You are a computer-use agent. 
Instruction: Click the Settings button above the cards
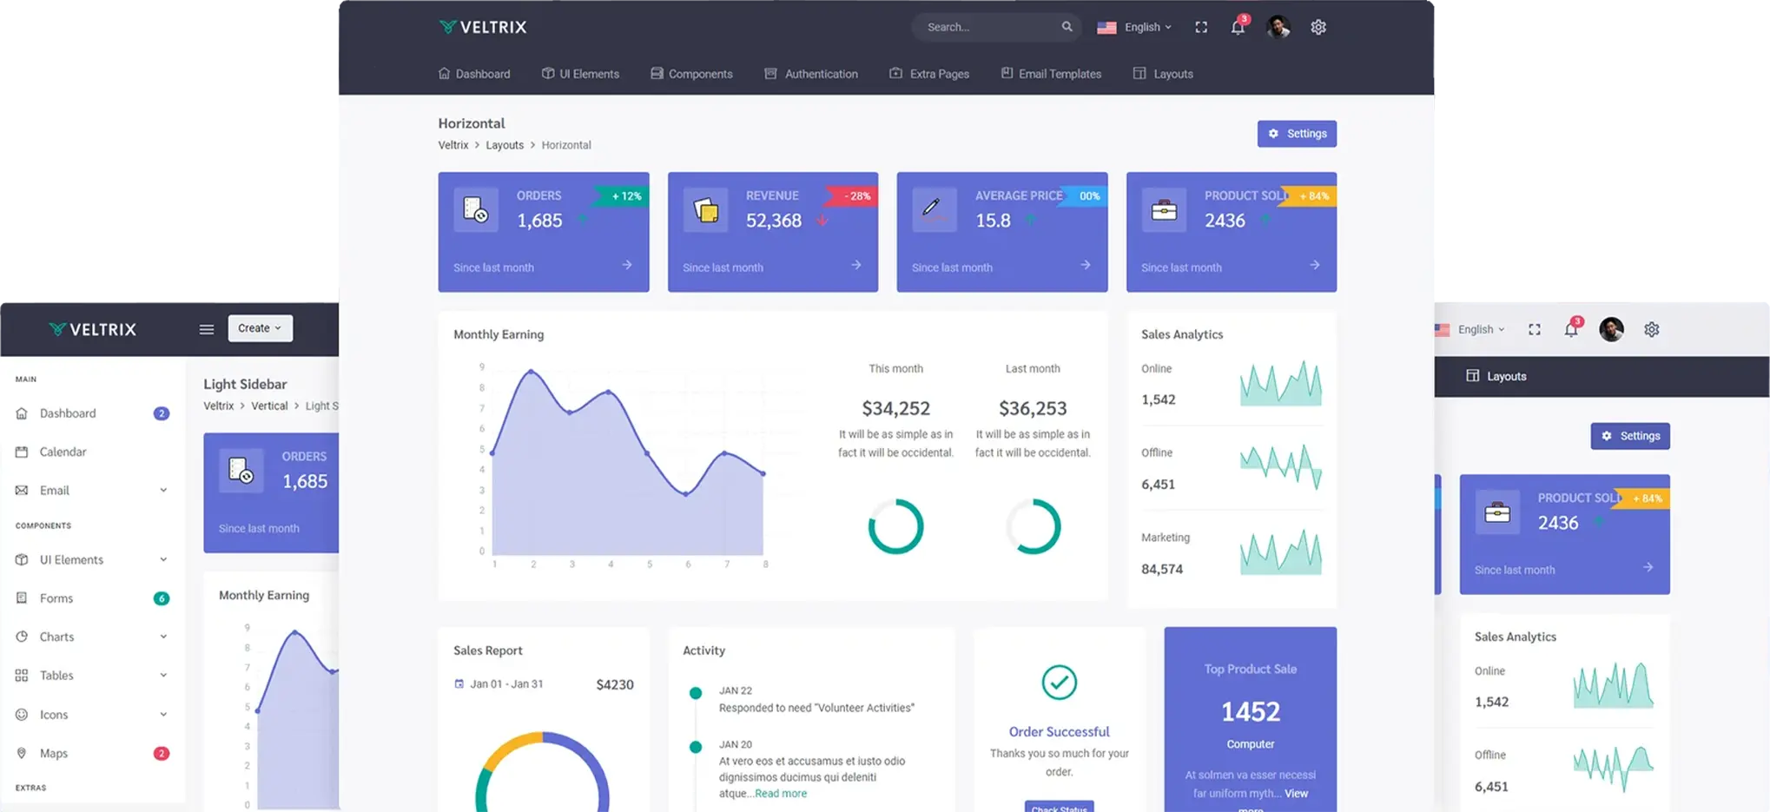pos(1297,134)
